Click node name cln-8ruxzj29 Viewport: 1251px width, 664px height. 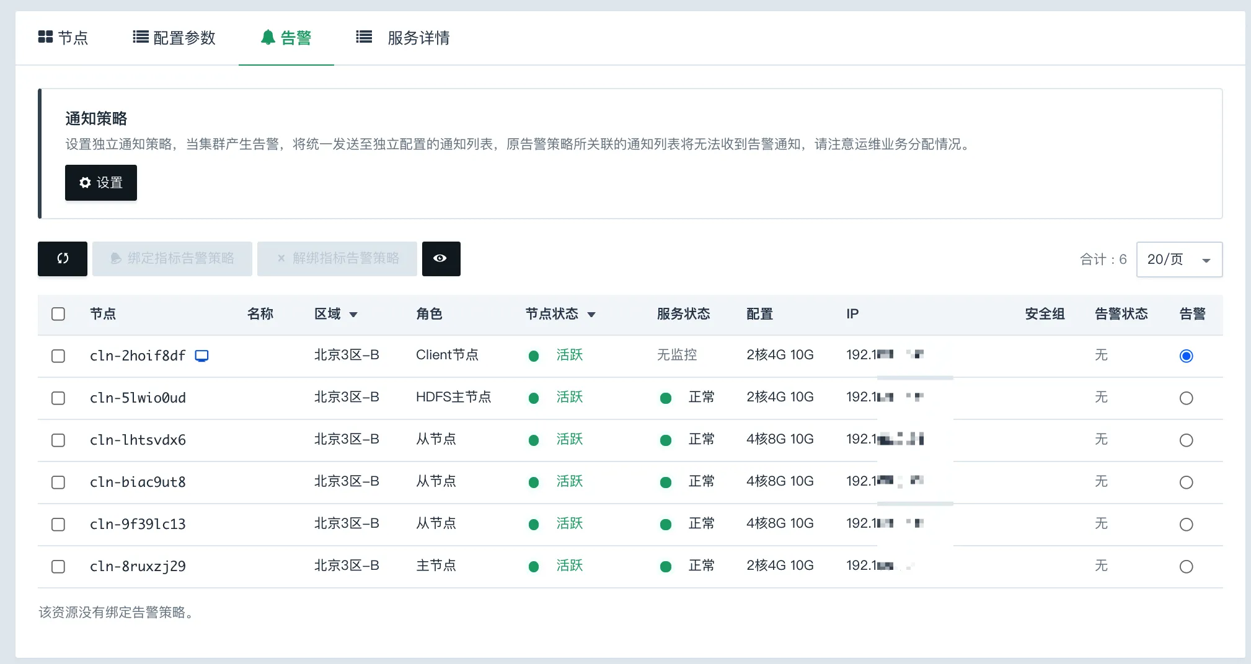click(138, 566)
